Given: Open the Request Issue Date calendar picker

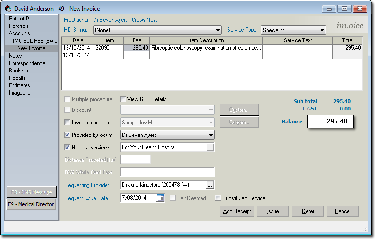Looking at the screenshot, I should tap(161, 198).
